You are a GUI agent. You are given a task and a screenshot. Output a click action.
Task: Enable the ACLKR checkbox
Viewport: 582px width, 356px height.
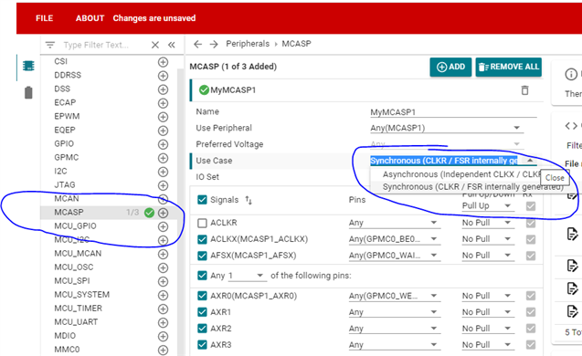click(202, 223)
